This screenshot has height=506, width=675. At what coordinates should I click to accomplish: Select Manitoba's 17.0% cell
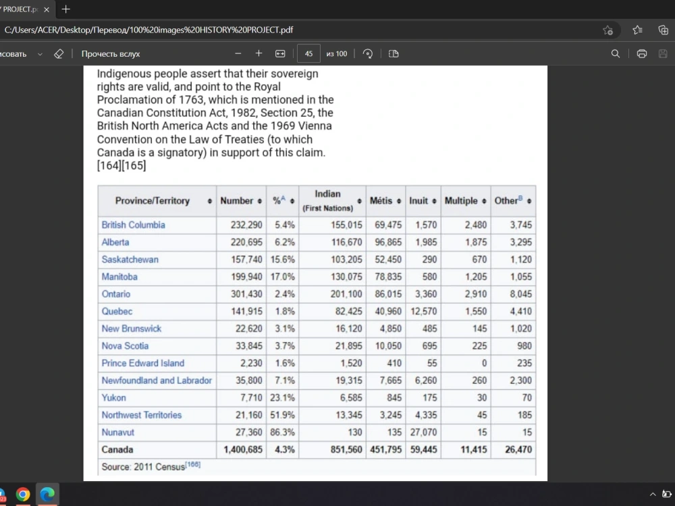click(x=282, y=277)
